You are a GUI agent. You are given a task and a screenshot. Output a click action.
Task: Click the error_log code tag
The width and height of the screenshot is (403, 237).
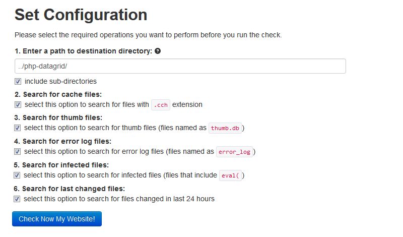click(x=234, y=152)
